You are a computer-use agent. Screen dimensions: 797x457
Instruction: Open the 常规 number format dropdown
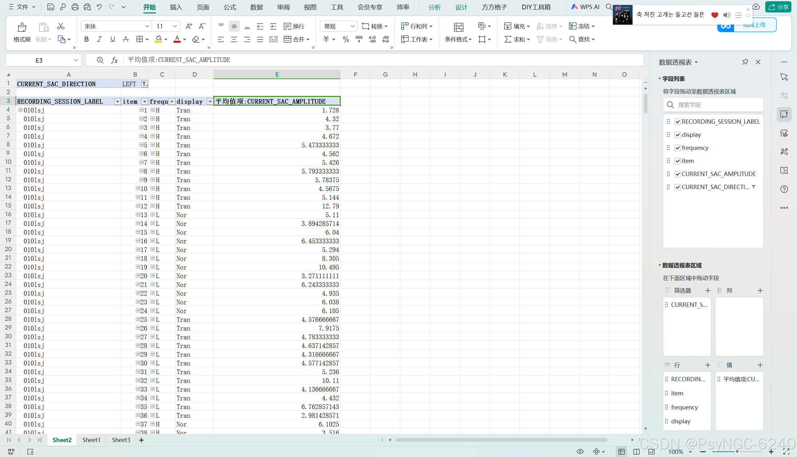[353, 26]
